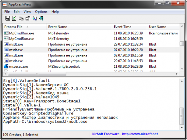Click msdt.exe icon in 02.07.2010 19:15:59 row
This screenshot has height=140, width=187.
(6, 55)
